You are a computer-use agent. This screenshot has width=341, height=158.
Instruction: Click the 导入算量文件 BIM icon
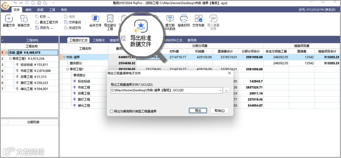[x=213, y=19]
